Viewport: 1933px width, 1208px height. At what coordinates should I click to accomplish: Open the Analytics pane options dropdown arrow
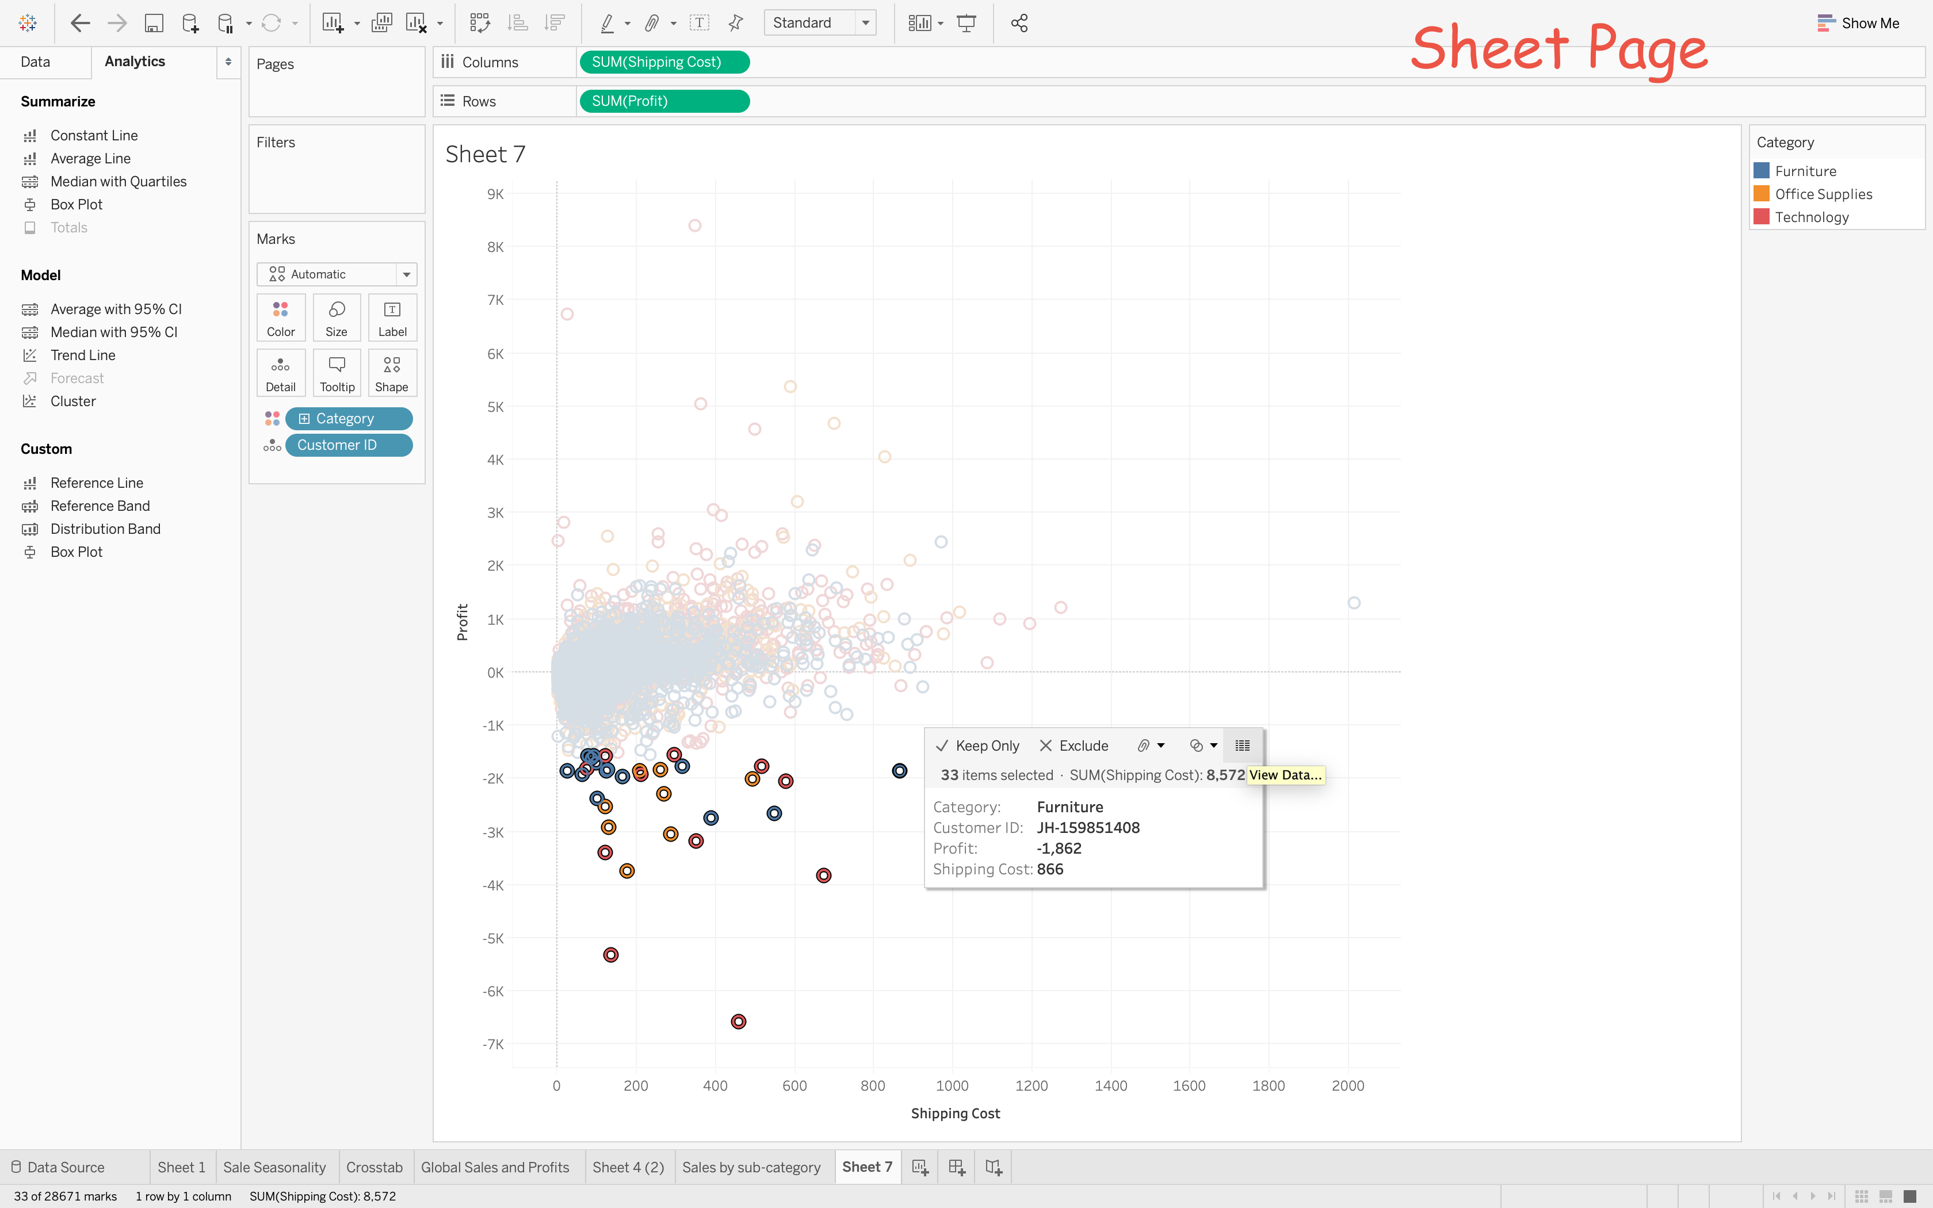228,62
